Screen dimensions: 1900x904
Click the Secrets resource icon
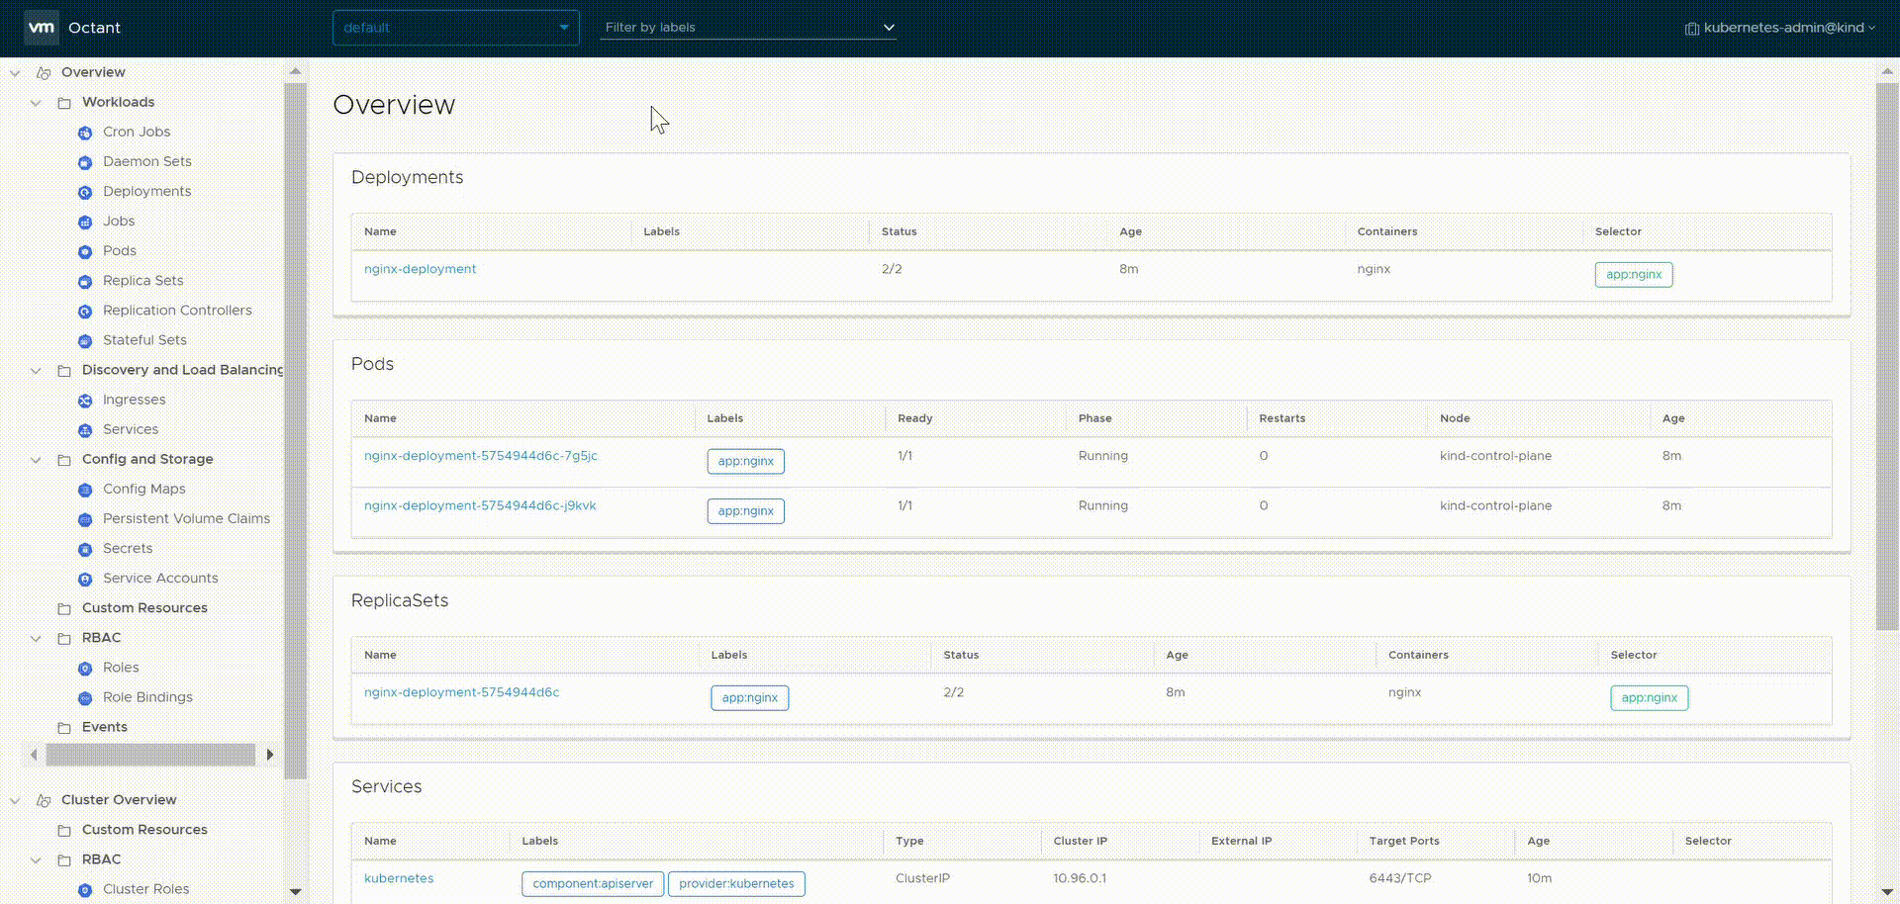85,548
